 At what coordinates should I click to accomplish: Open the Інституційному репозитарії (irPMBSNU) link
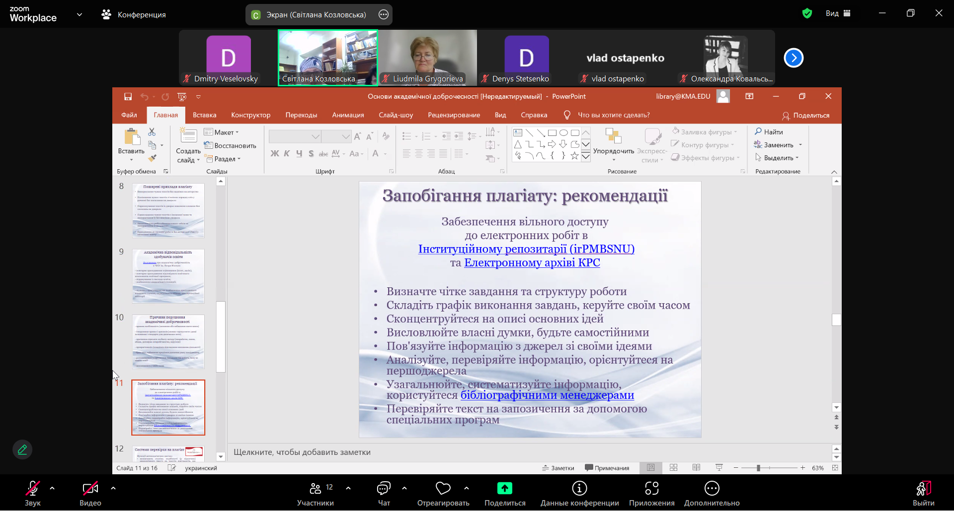(x=526, y=249)
